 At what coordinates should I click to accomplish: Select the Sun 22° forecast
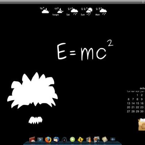[87, 12]
